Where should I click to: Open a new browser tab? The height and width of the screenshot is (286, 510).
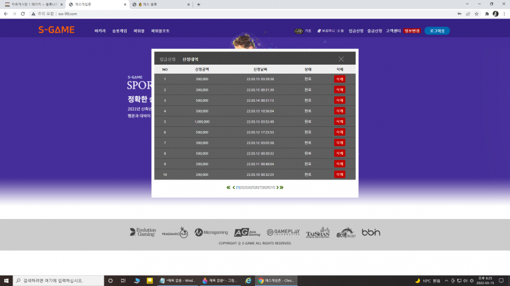click(x=199, y=5)
